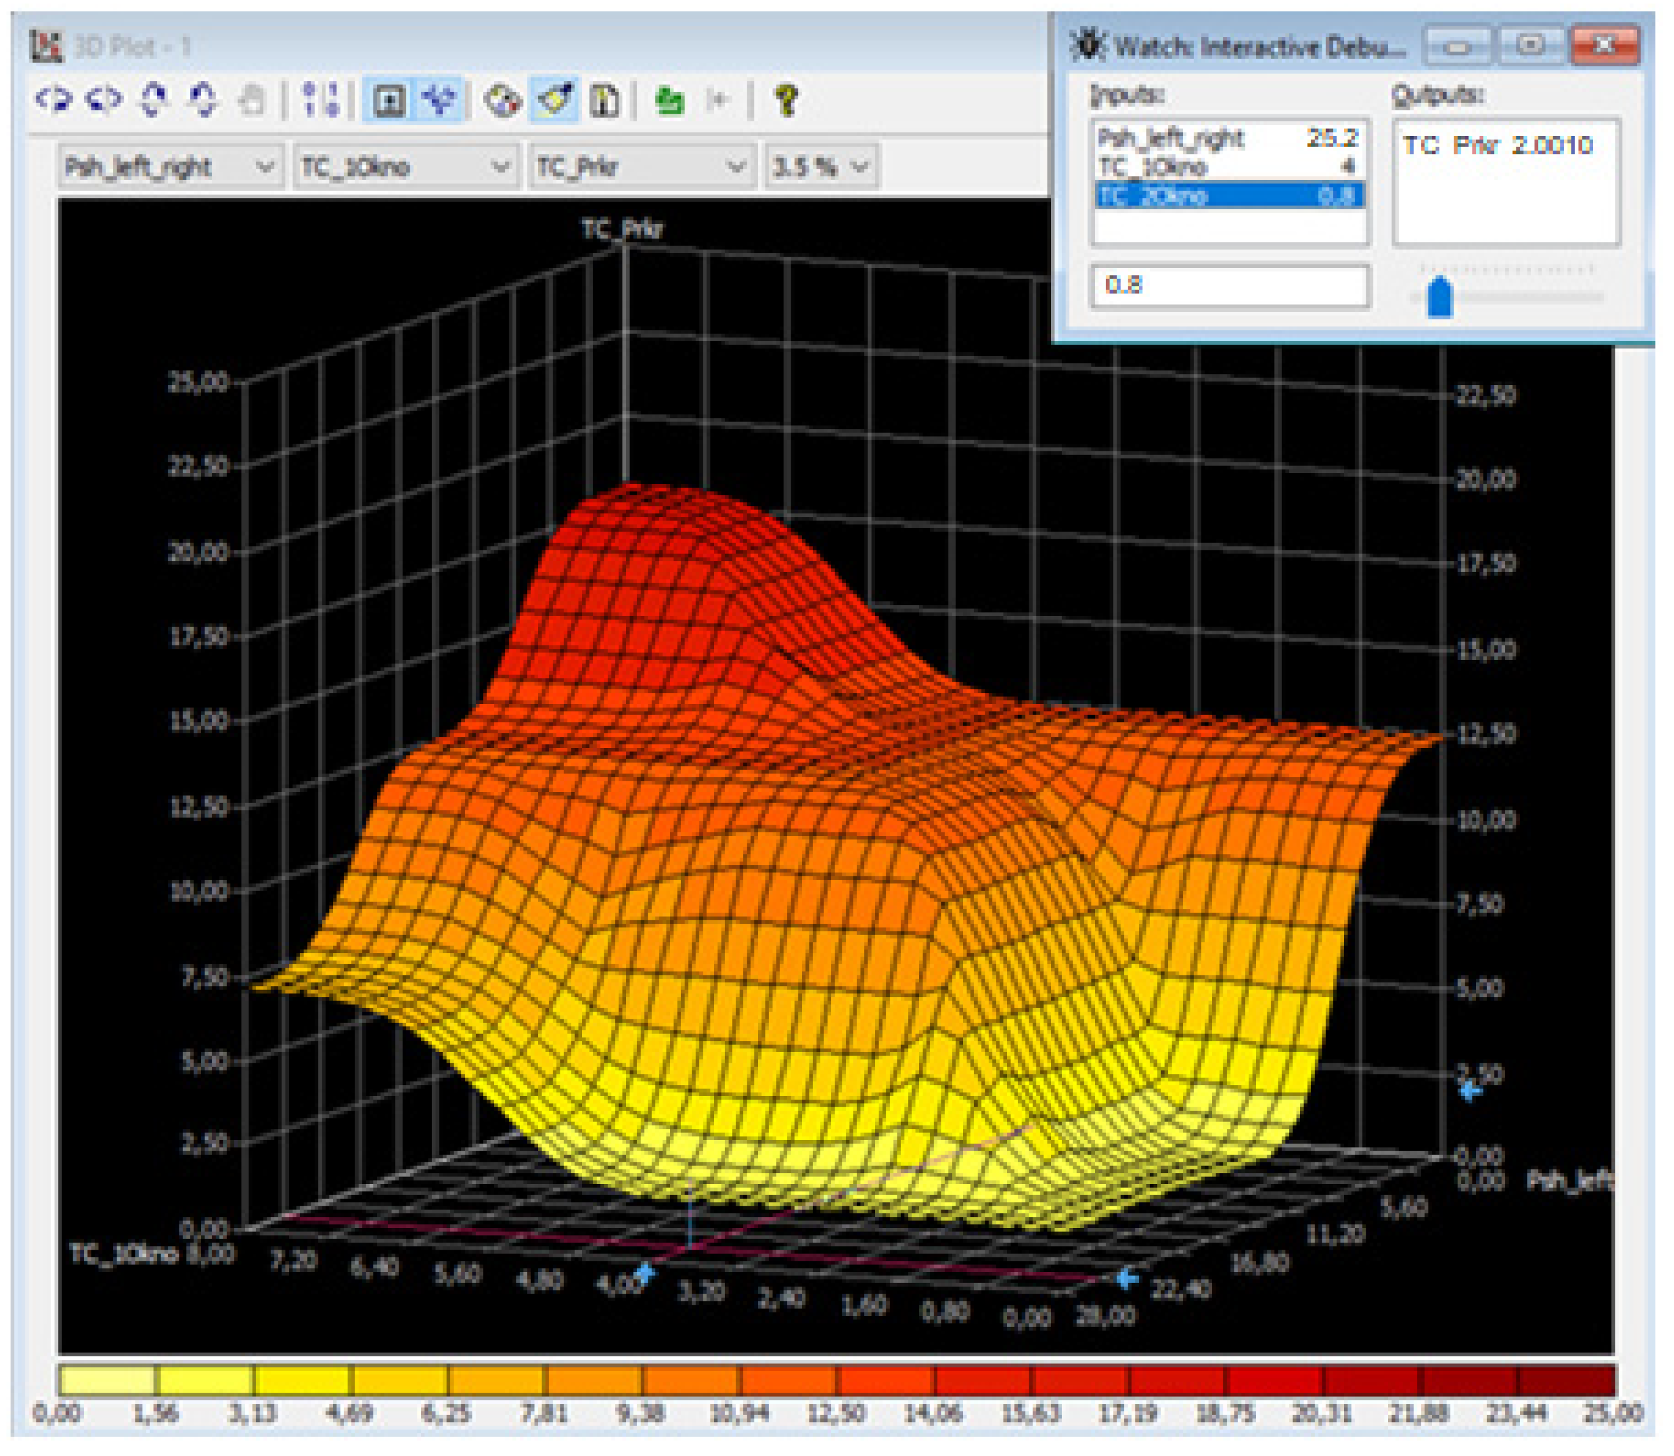
Task: Click the info page icon in toolbar
Action: pyautogui.click(x=604, y=101)
